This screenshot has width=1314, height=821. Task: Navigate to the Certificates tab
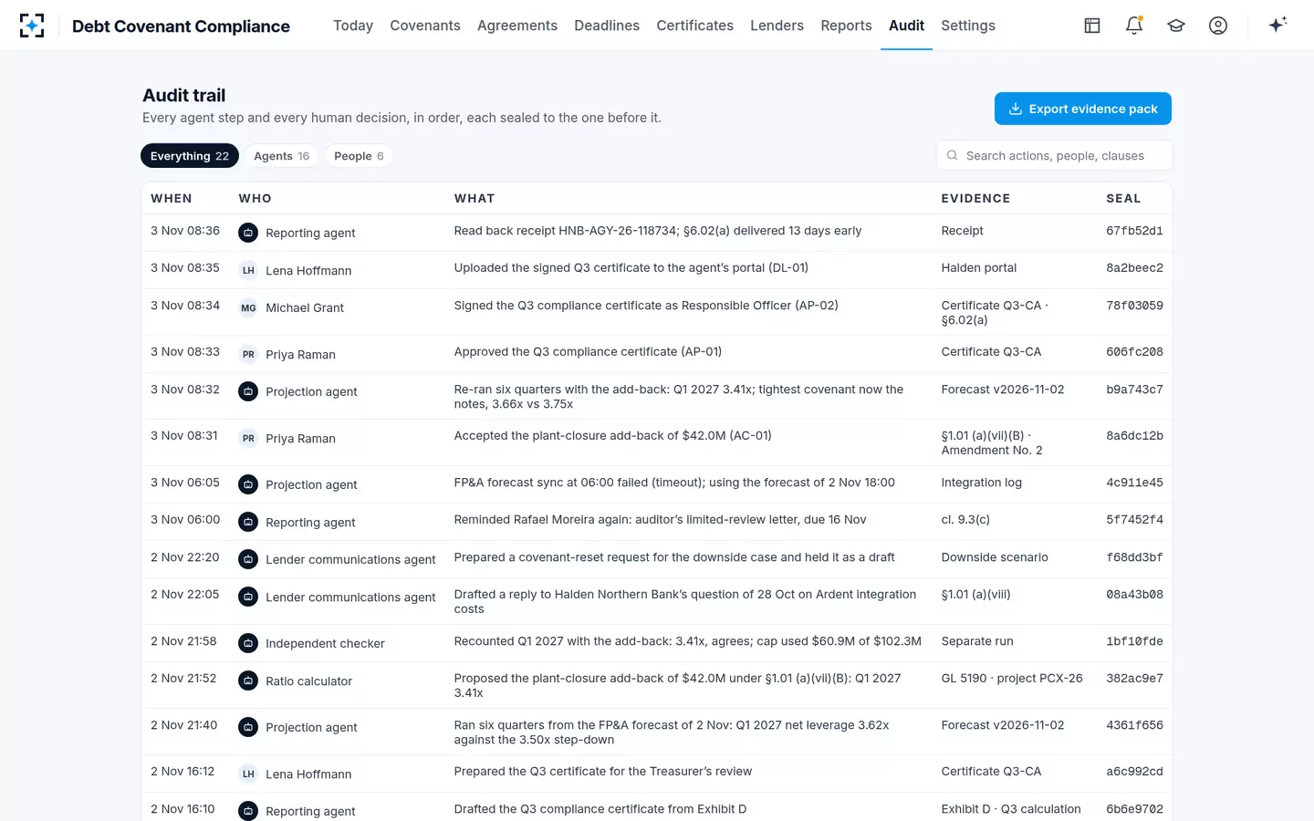tap(695, 26)
